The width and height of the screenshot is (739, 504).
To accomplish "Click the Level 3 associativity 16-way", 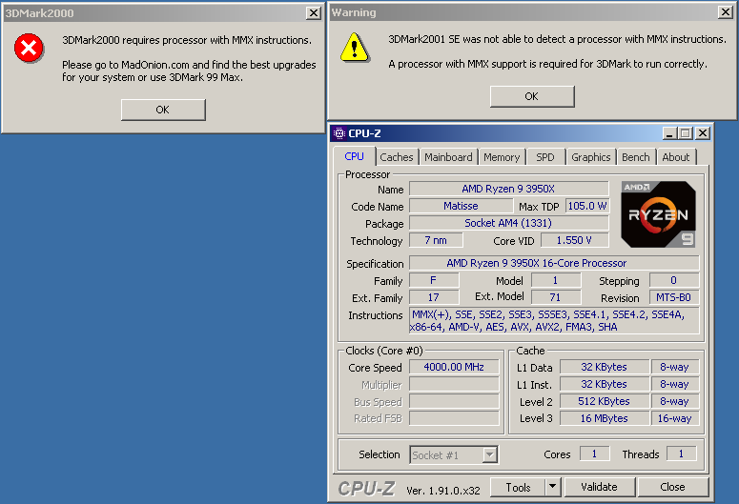I will [675, 418].
